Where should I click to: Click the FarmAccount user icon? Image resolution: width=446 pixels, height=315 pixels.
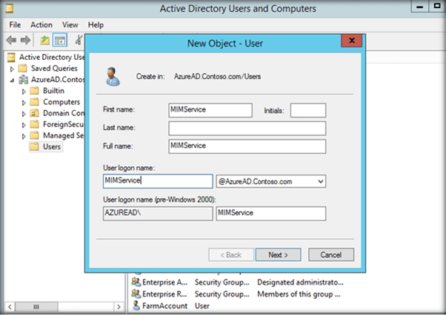[x=136, y=305]
